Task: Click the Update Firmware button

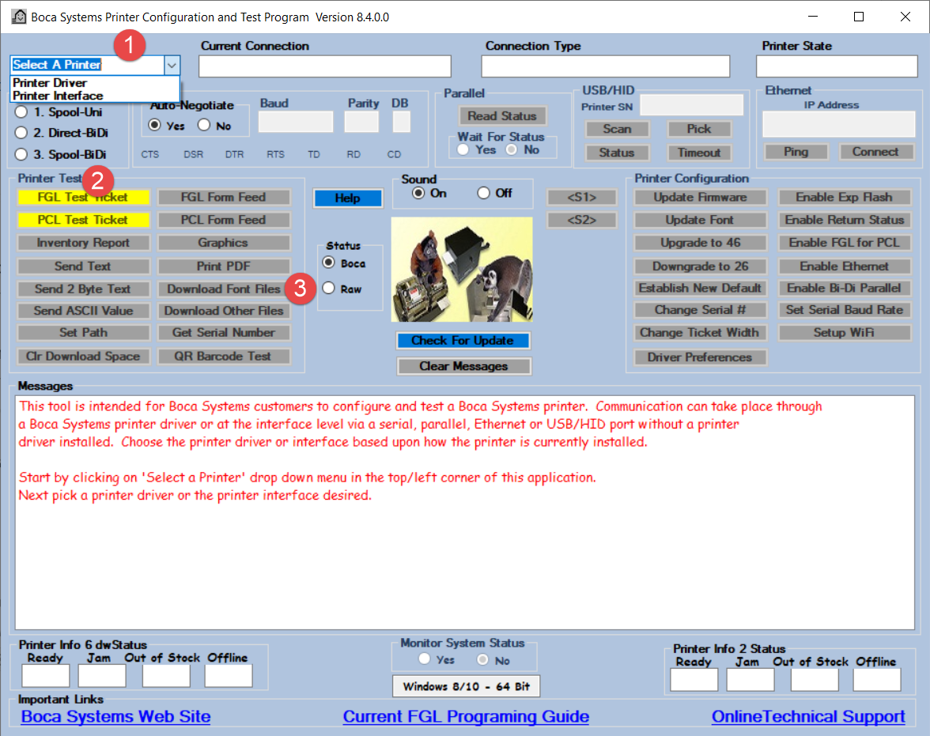Action: coord(700,197)
